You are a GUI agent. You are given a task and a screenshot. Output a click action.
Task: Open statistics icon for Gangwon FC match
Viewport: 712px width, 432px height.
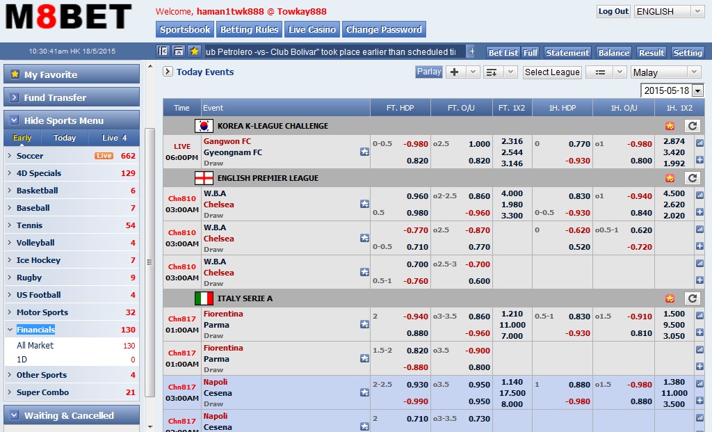pyautogui.click(x=699, y=143)
